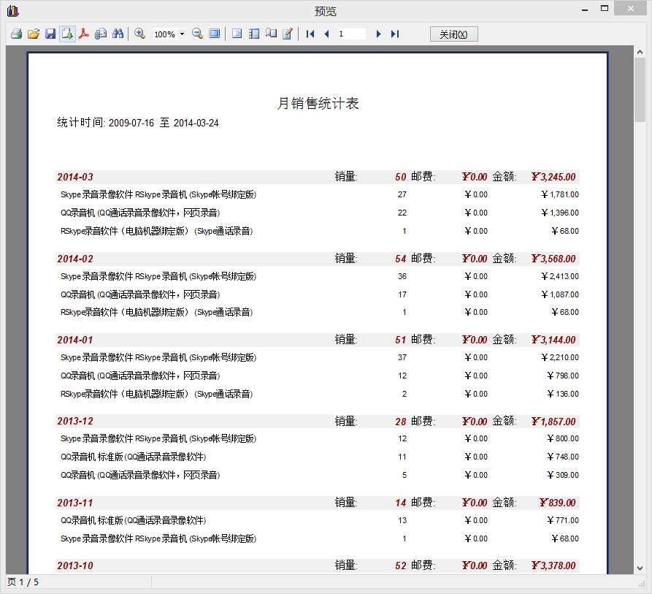Toggle facing pages view mode

click(270, 34)
